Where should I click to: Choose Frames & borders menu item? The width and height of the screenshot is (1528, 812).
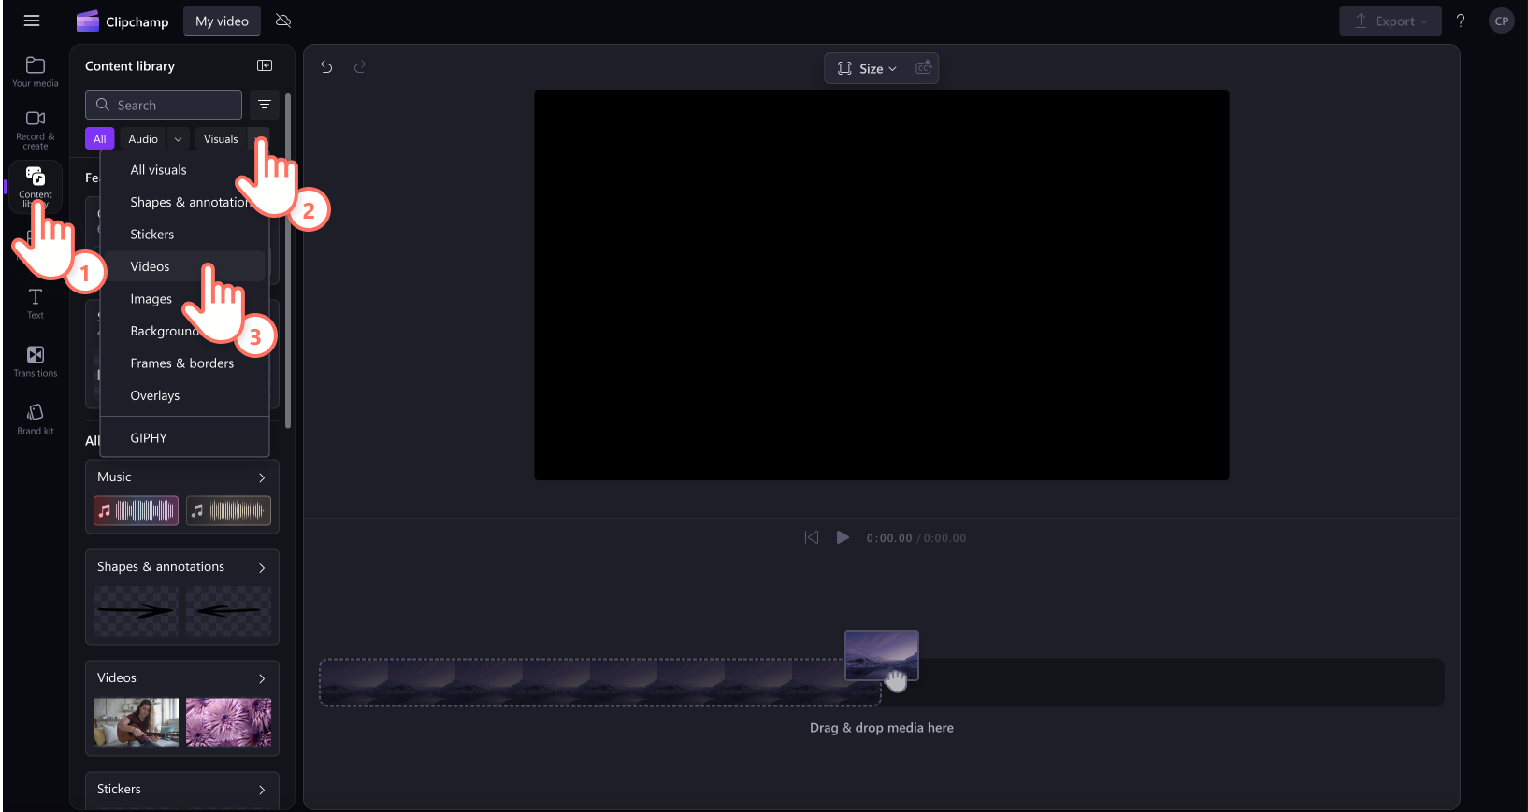pos(184,363)
